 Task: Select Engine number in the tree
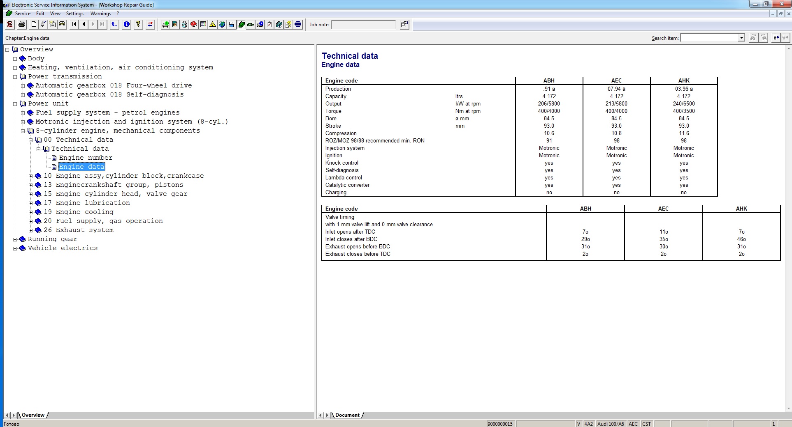tap(86, 158)
